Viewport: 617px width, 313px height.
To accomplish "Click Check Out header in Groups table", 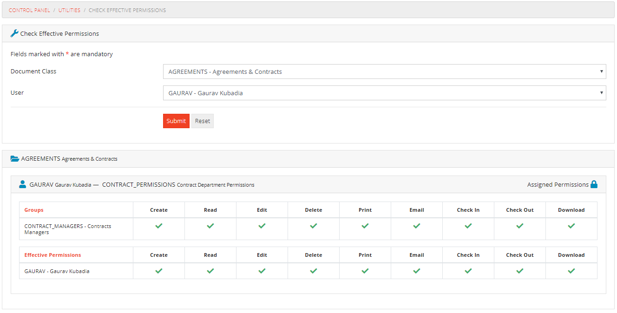I will point(520,210).
